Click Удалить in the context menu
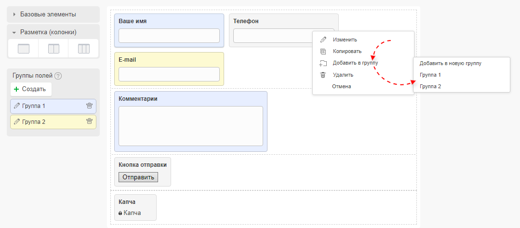Screen dimensions: 520x228 343,75
